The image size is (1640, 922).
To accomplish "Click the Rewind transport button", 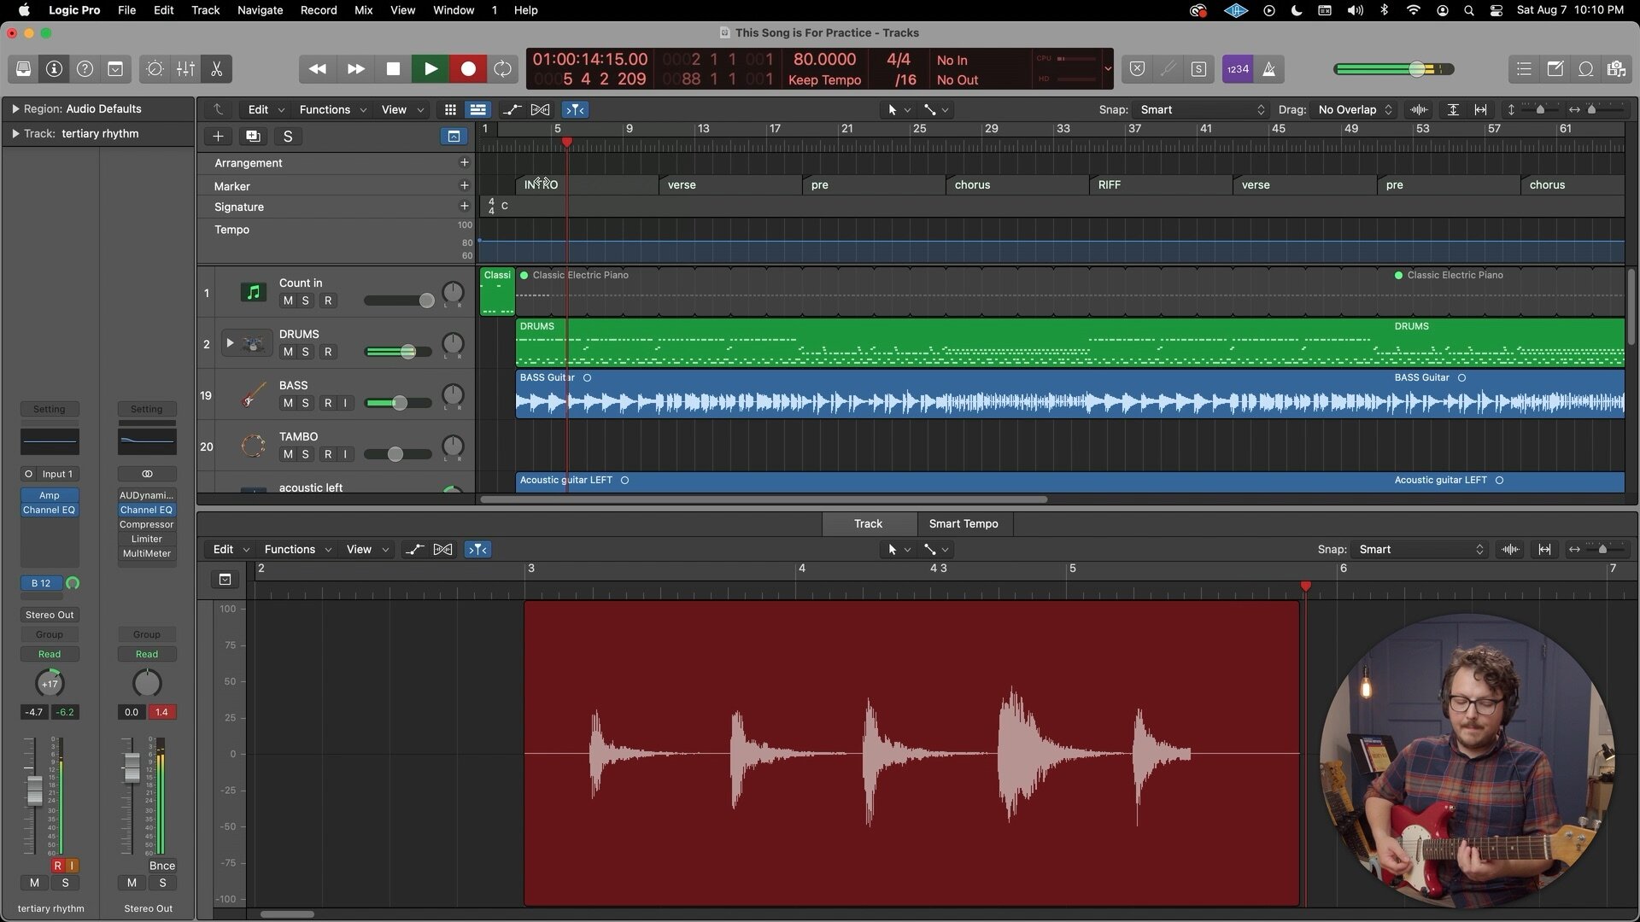I will [317, 69].
